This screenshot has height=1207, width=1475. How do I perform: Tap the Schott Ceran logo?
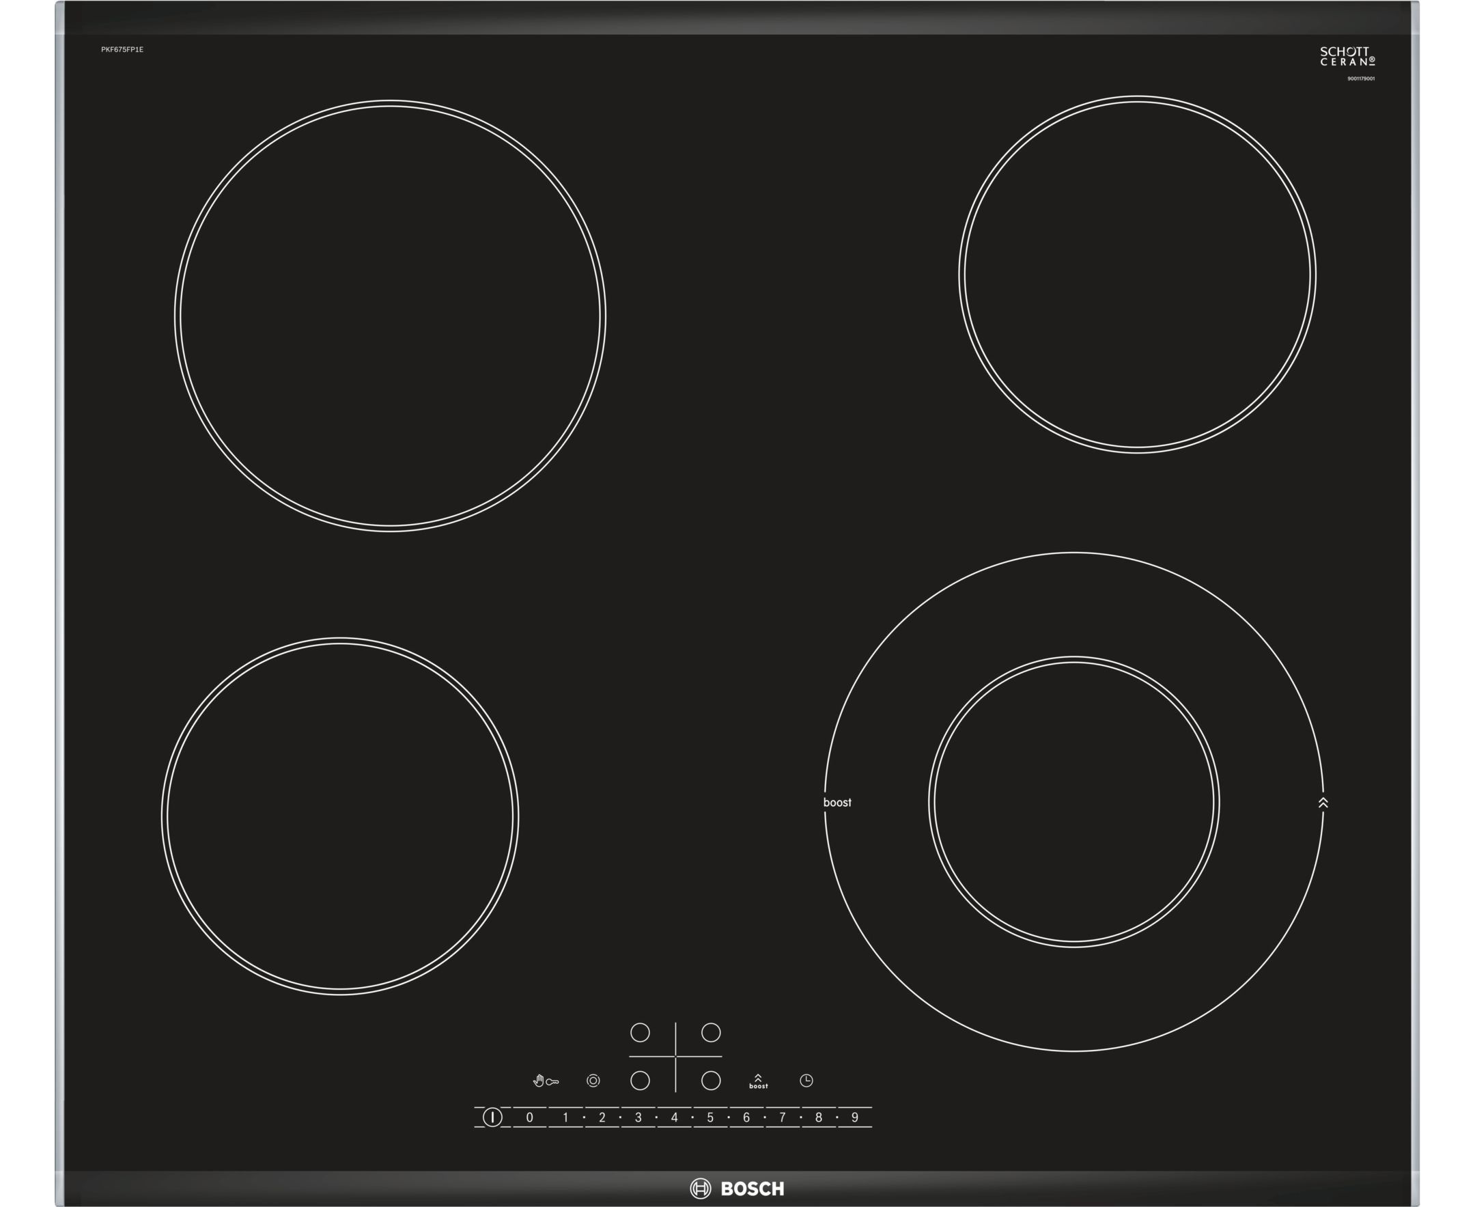(x=1347, y=56)
